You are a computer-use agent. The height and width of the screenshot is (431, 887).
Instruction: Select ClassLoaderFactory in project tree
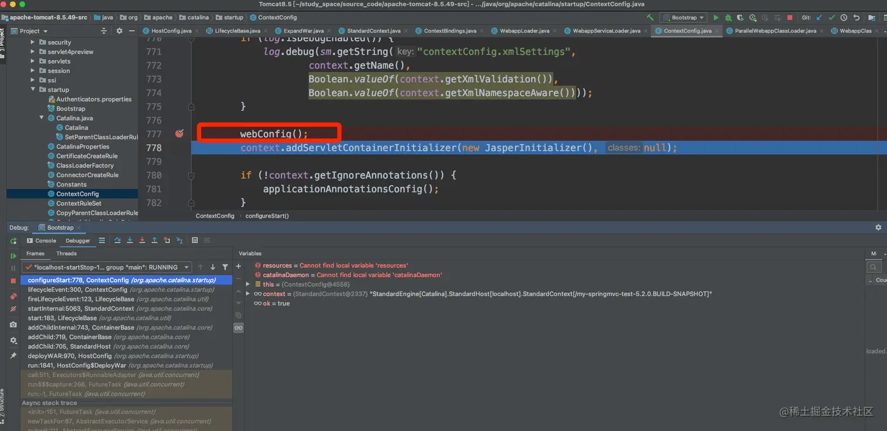click(85, 165)
